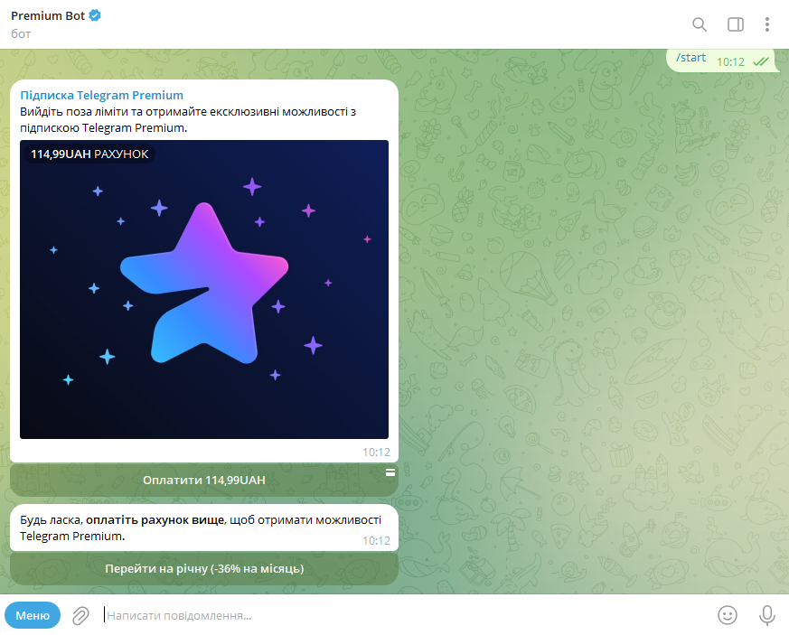The height and width of the screenshot is (635, 789).
Task: Click Перейти на річну (-36% на місяць) button
Action: [204, 569]
